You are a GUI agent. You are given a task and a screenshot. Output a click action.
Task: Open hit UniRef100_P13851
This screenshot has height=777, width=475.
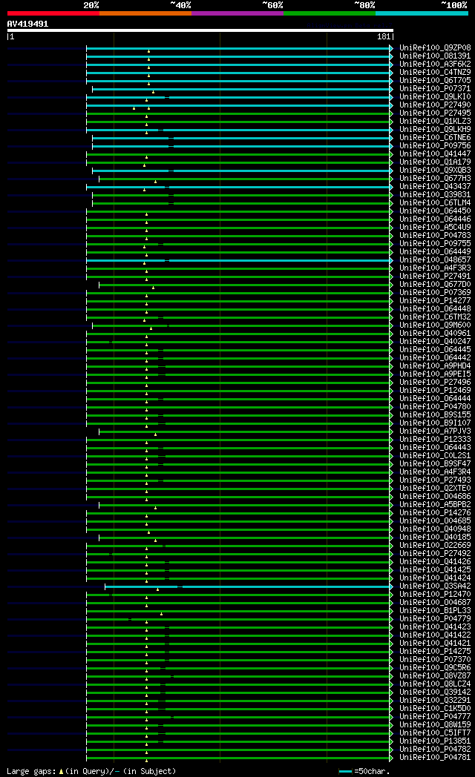click(436, 741)
